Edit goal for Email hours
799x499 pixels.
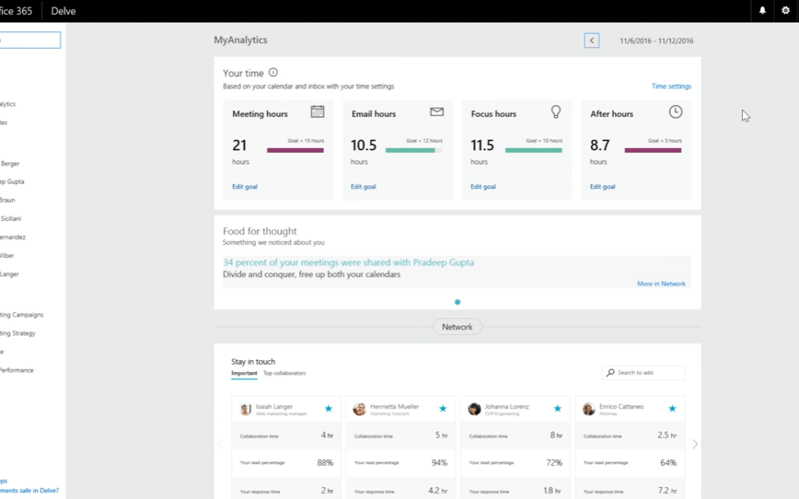tap(363, 186)
